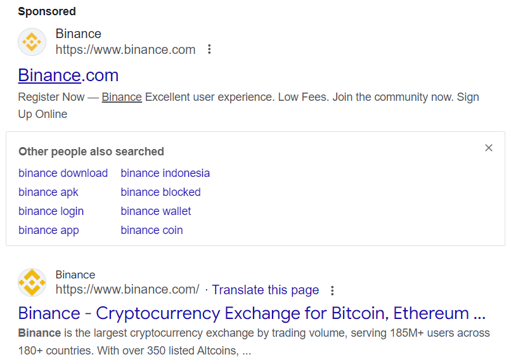Viewport: 511px width, 364px height.
Task: Click the underlined Binance word in the ad description
Action: point(122,97)
